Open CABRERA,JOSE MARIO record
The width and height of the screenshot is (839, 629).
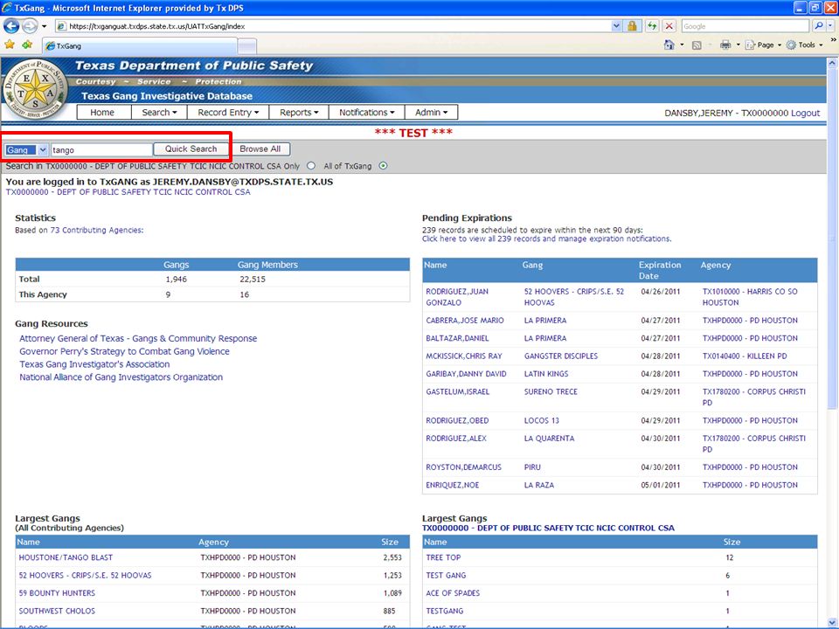(x=464, y=321)
